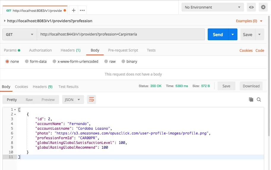Open the manage environments gear icon

point(263,7)
